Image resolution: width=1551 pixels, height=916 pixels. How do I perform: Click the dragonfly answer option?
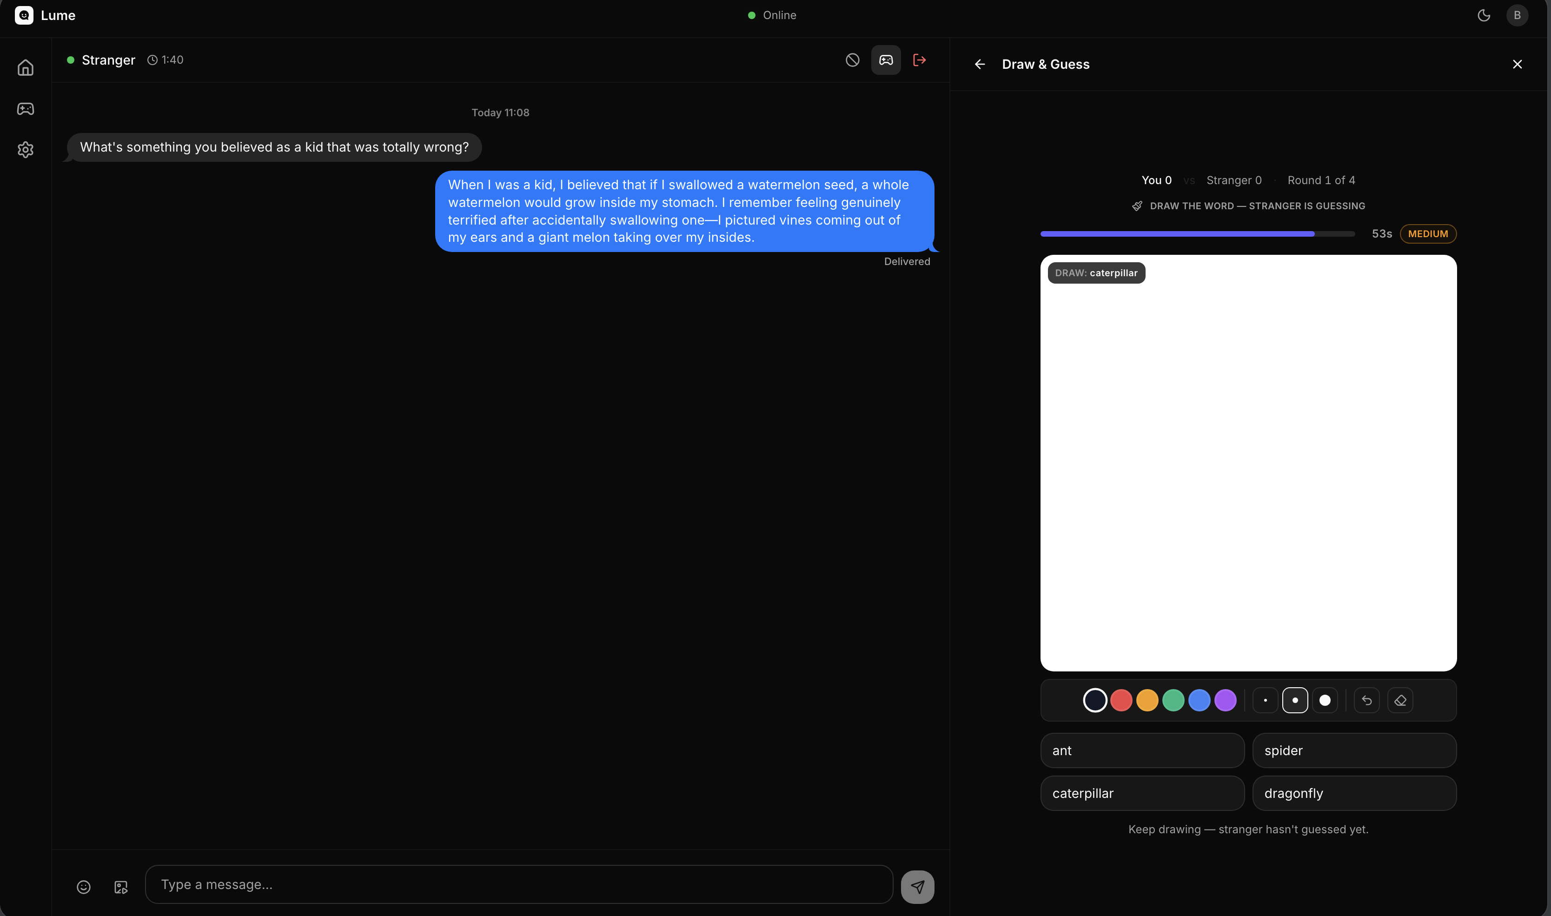click(1354, 793)
